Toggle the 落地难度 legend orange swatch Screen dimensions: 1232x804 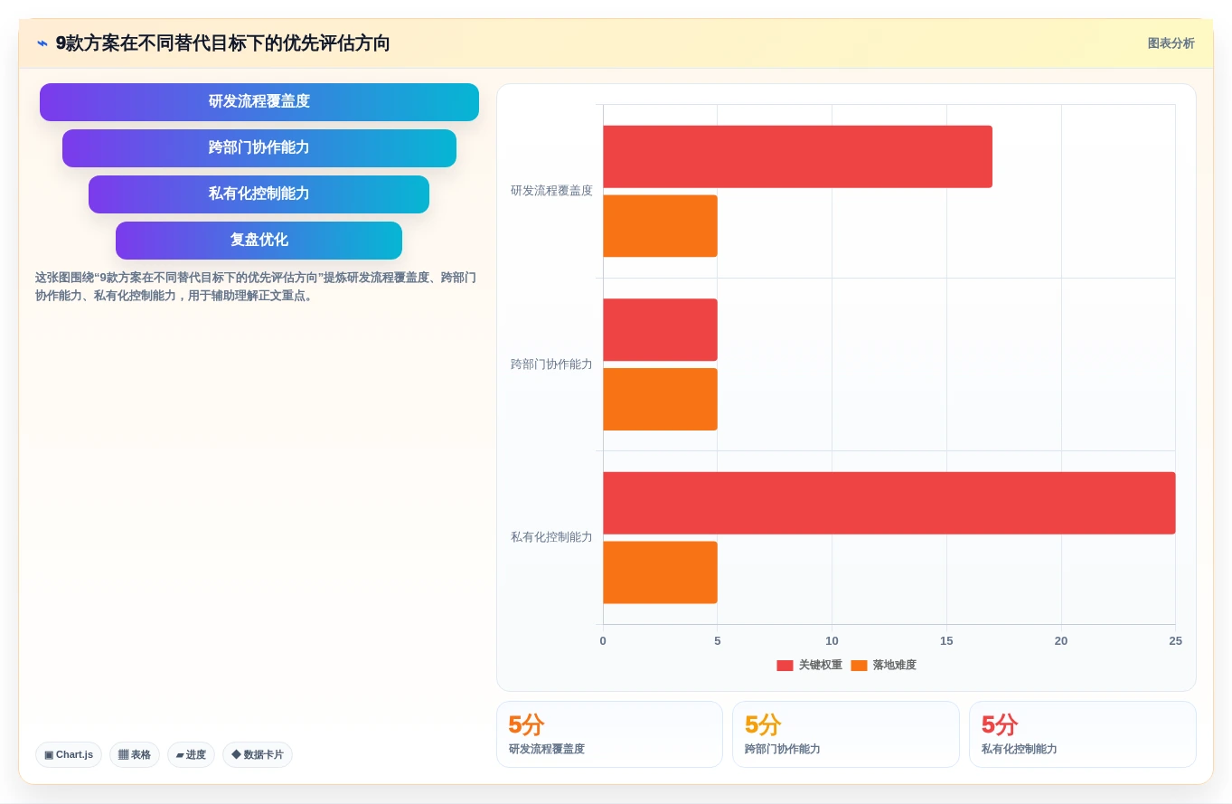[x=859, y=666]
